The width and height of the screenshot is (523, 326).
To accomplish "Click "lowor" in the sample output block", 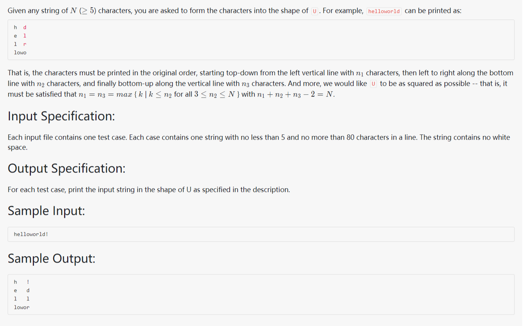I will 22,307.
